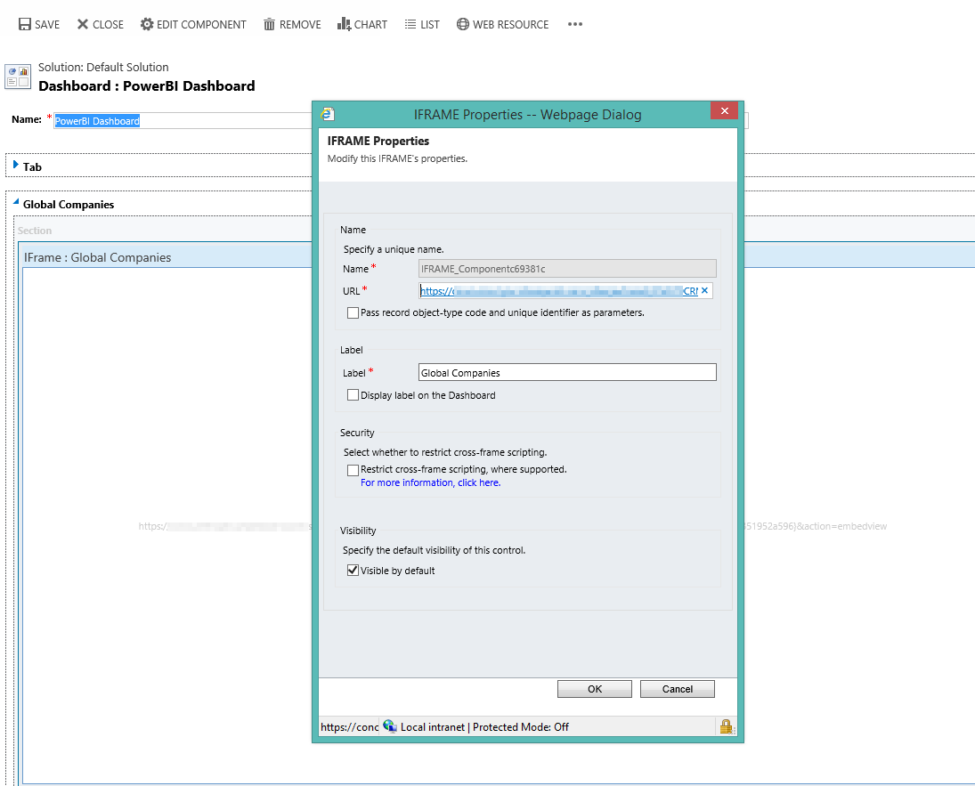The height and width of the screenshot is (786, 975).
Task: Click the Label text field
Action: [x=566, y=373]
